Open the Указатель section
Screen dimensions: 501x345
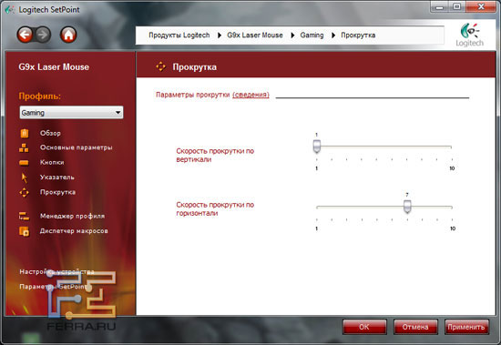pos(56,177)
